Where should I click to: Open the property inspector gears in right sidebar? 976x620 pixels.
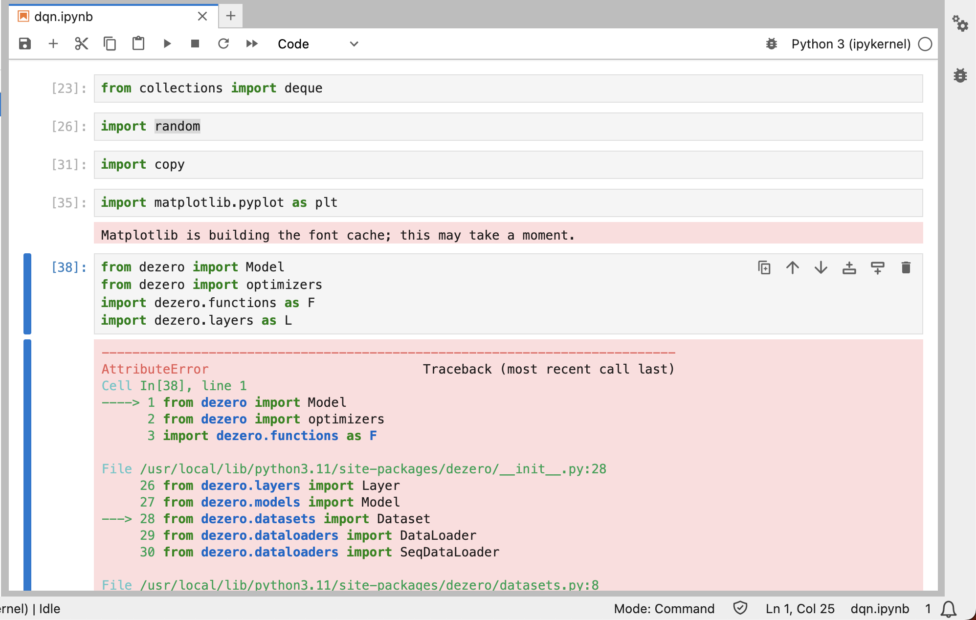click(x=960, y=23)
